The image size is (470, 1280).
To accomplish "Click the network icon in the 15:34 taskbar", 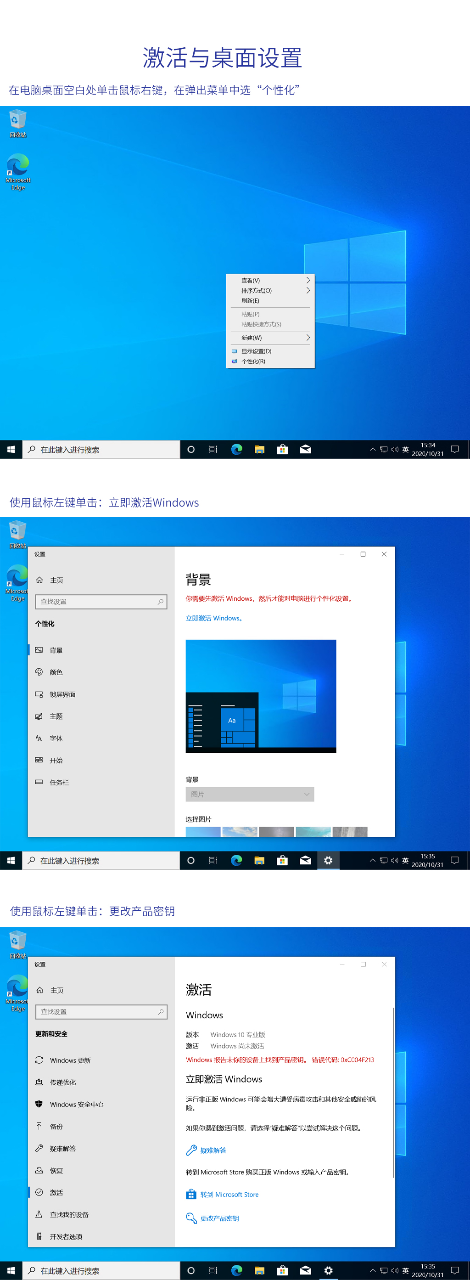I will click(x=384, y=449).
